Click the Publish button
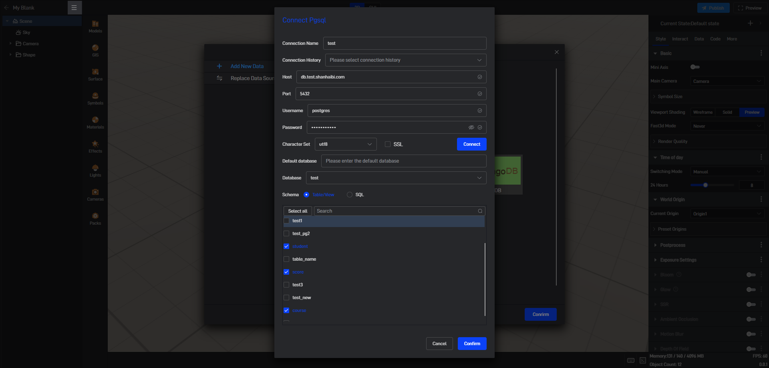The width and height of the screenshot is (769, 368). click(713, 8)
